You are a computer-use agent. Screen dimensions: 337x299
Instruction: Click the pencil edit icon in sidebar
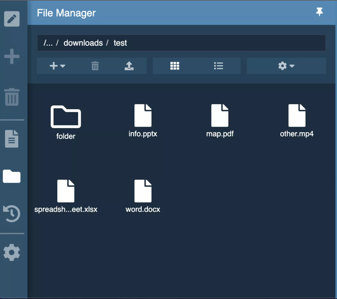point(12,19)
